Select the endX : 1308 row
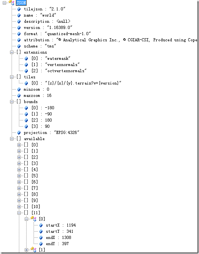 58,237
